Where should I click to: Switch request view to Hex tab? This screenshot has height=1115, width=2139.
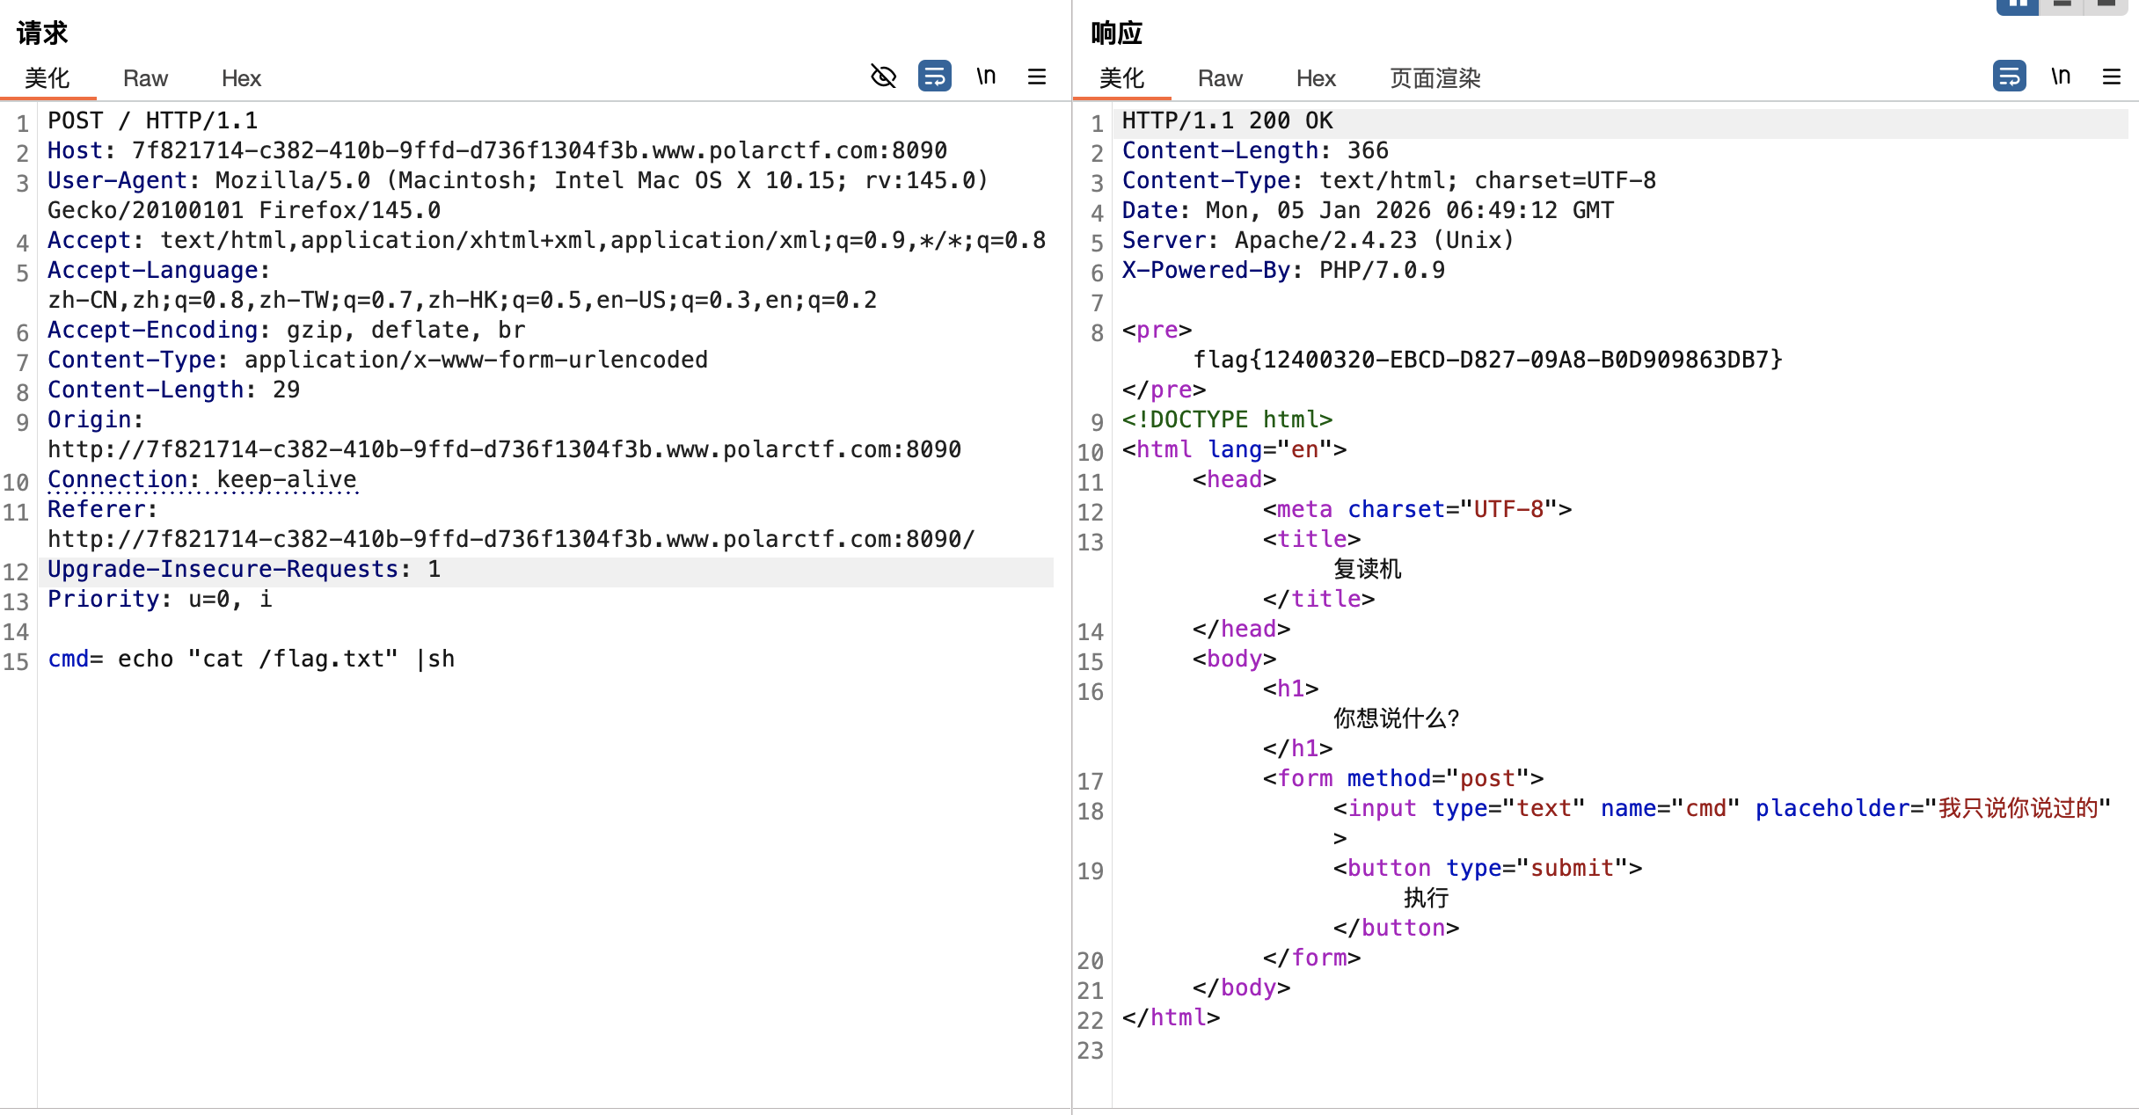point(241,78)
